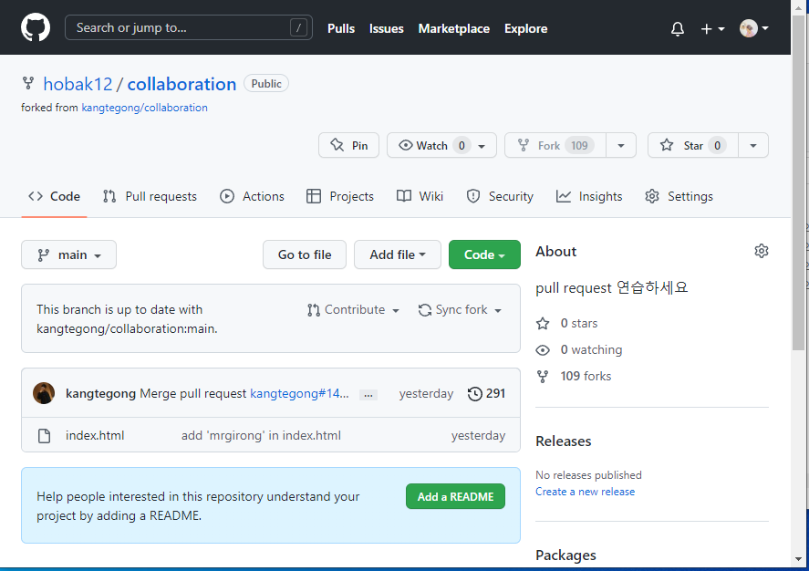Open the Security tab
Screen dimensions: 809x571
pos(500,196)
